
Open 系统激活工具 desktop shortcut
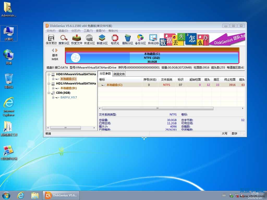[9, 129]
